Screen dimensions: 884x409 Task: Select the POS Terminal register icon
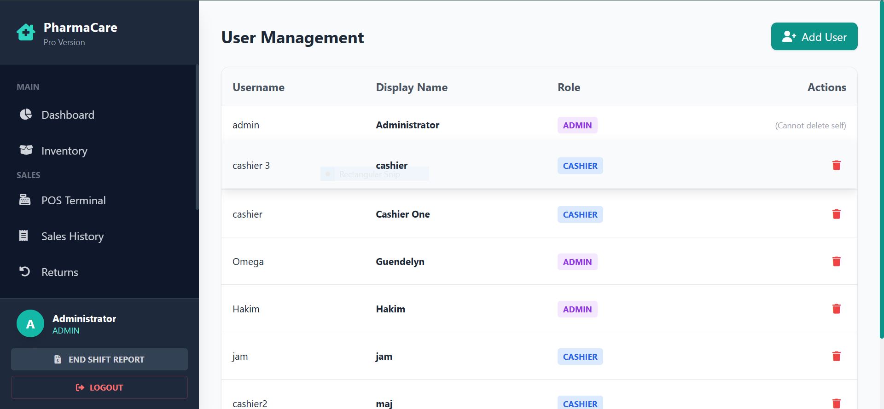[25, 200]
